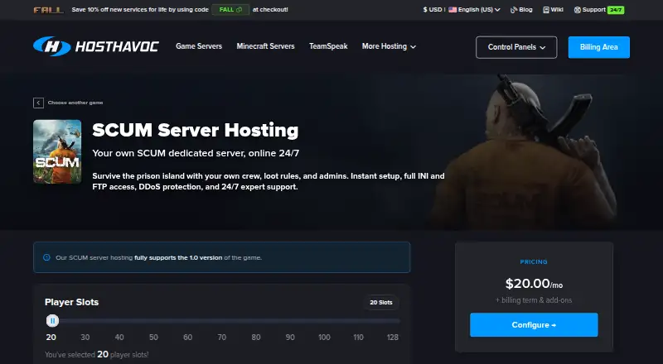Screen dimensions: 663x364
Task: Click the SCUM Server Hosting heading
Action: (x=196, y=130)
